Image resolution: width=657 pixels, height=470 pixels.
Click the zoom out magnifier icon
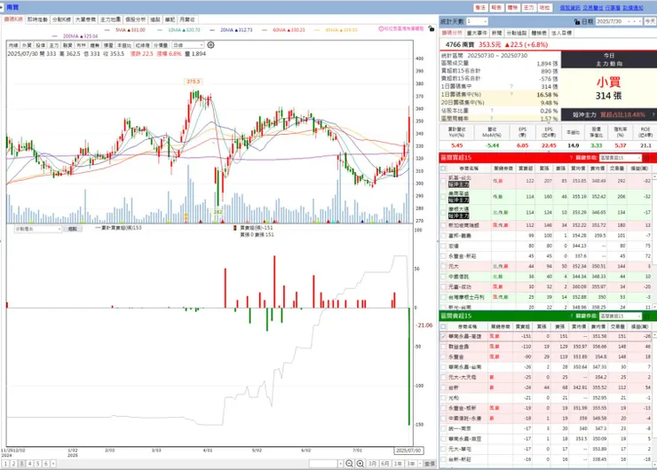349,463
